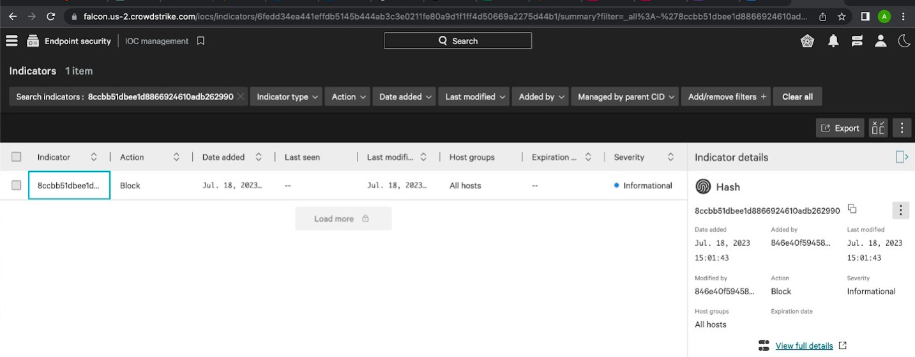This screenshot has height=357, width=915.
Task: Select the indicator cell 8ccbb51dbee1d
Action: 69,185
